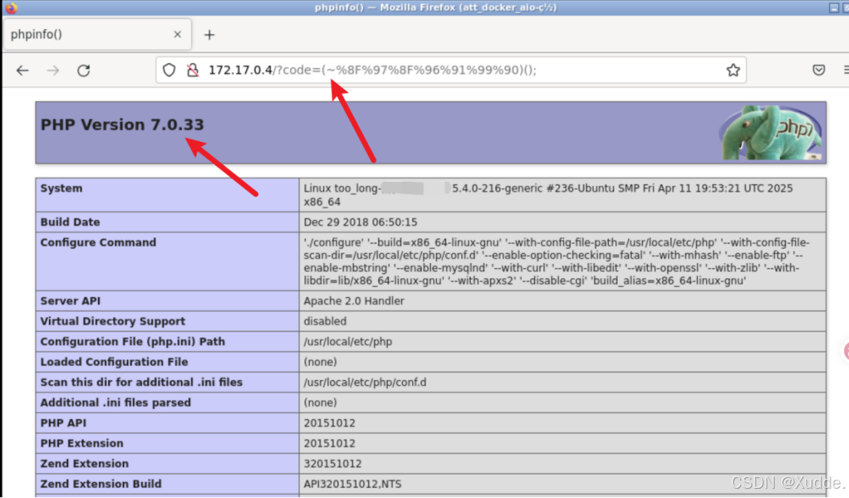Image resolution: width=849 pixels, height=498 pixels.
Task: Select Virtual Directory Support label
Action: [113, 322]
